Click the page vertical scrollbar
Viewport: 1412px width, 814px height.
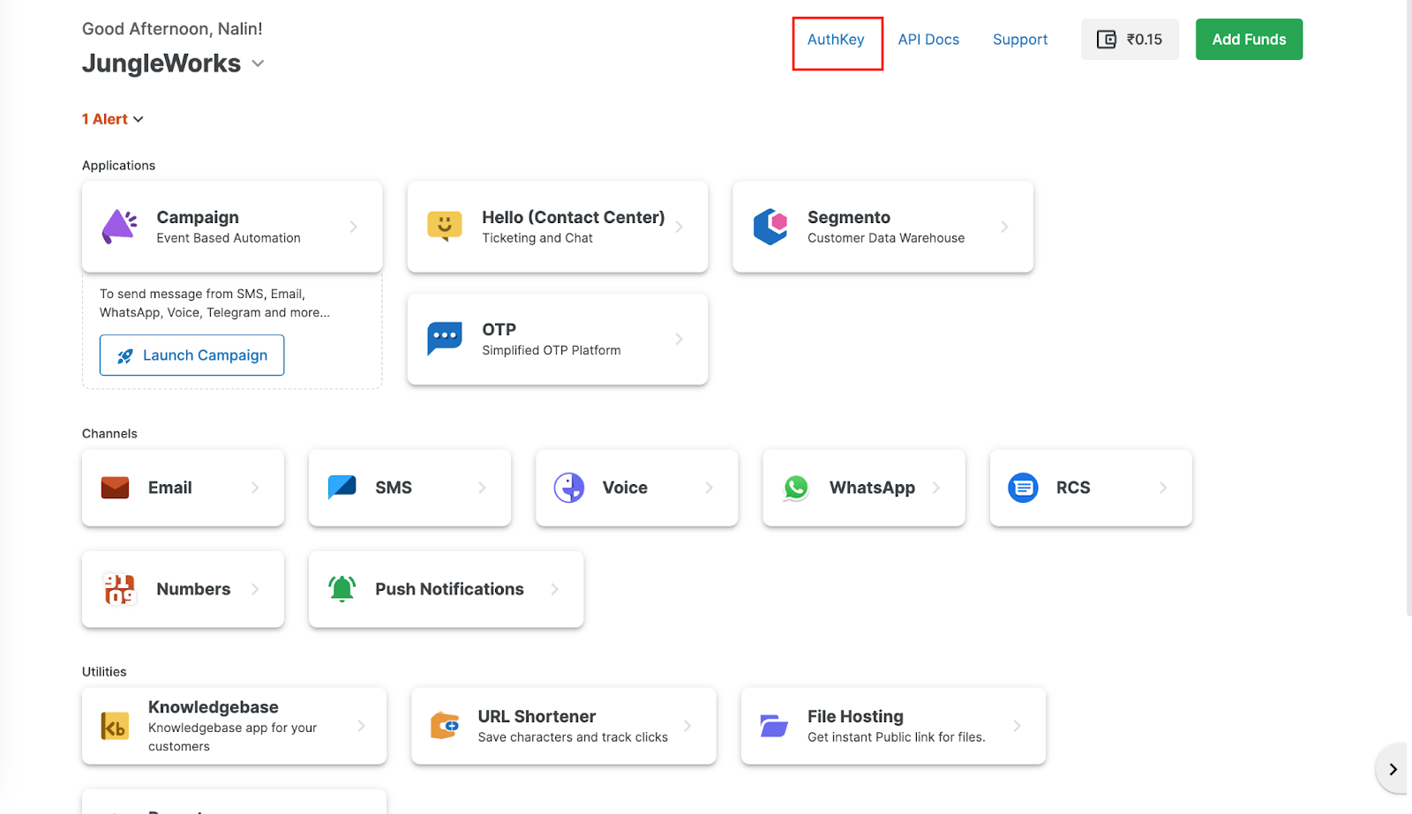pos(1408,309)
